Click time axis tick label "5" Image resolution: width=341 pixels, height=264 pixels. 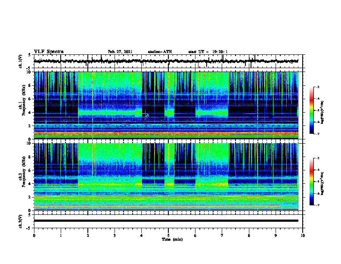168,236
